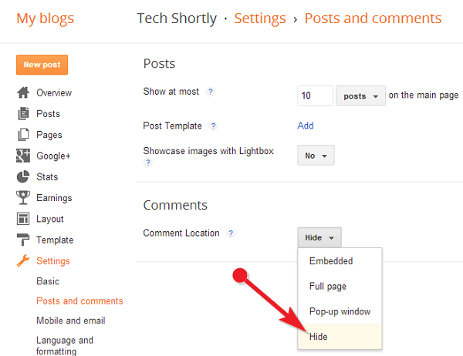Click the Stats pie chart icon
Screen dimensions: 463x356
pyautogui.click(x=23, y=176)
